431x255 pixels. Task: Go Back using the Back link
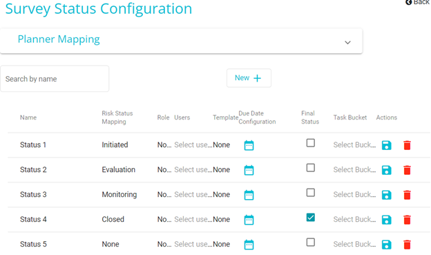[x=418, y=2]
